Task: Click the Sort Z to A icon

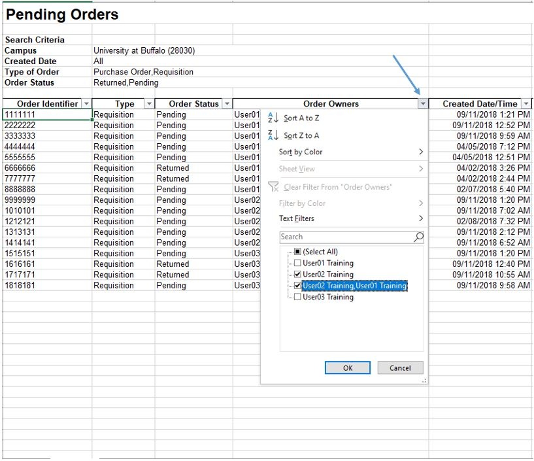Action: point(273,135)
